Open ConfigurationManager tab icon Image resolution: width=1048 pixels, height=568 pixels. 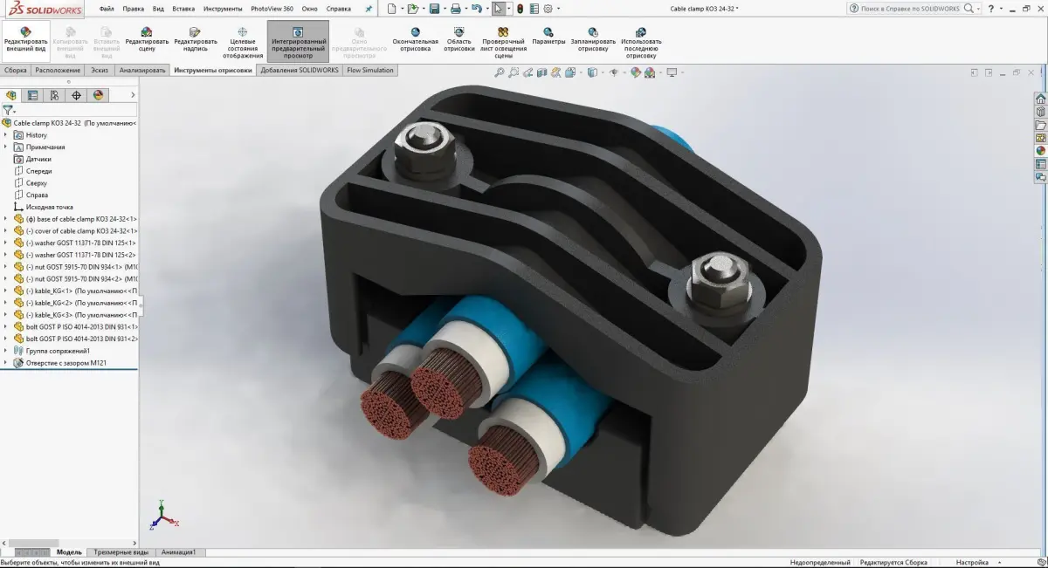[x=55, y=95]
